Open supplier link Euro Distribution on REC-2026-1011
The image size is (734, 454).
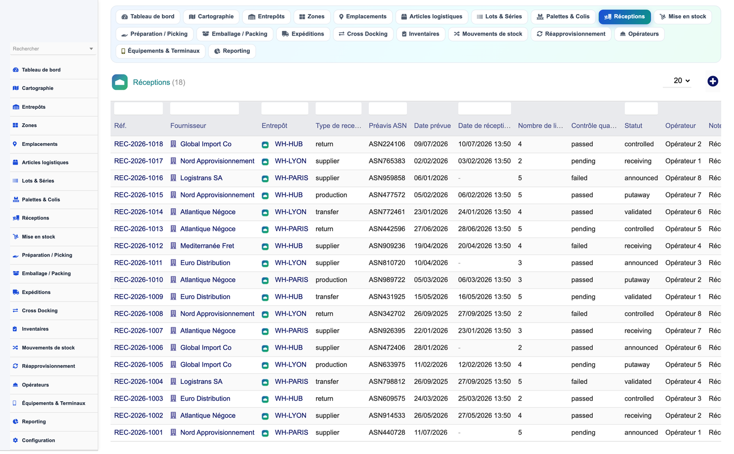point(205,263)
